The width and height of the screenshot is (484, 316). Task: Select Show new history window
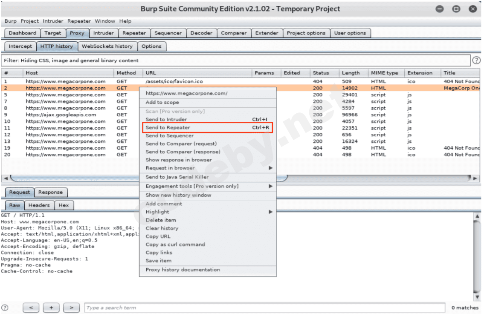coord(207,195)
